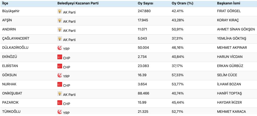Click YRP logo in DÜLKADİROĞLU row
Image resolution: width=257 pixels, height=116 pixels.
tap(60, 48)
